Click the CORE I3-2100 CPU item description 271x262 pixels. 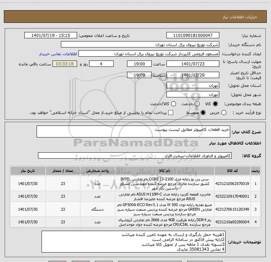(165, 184)
